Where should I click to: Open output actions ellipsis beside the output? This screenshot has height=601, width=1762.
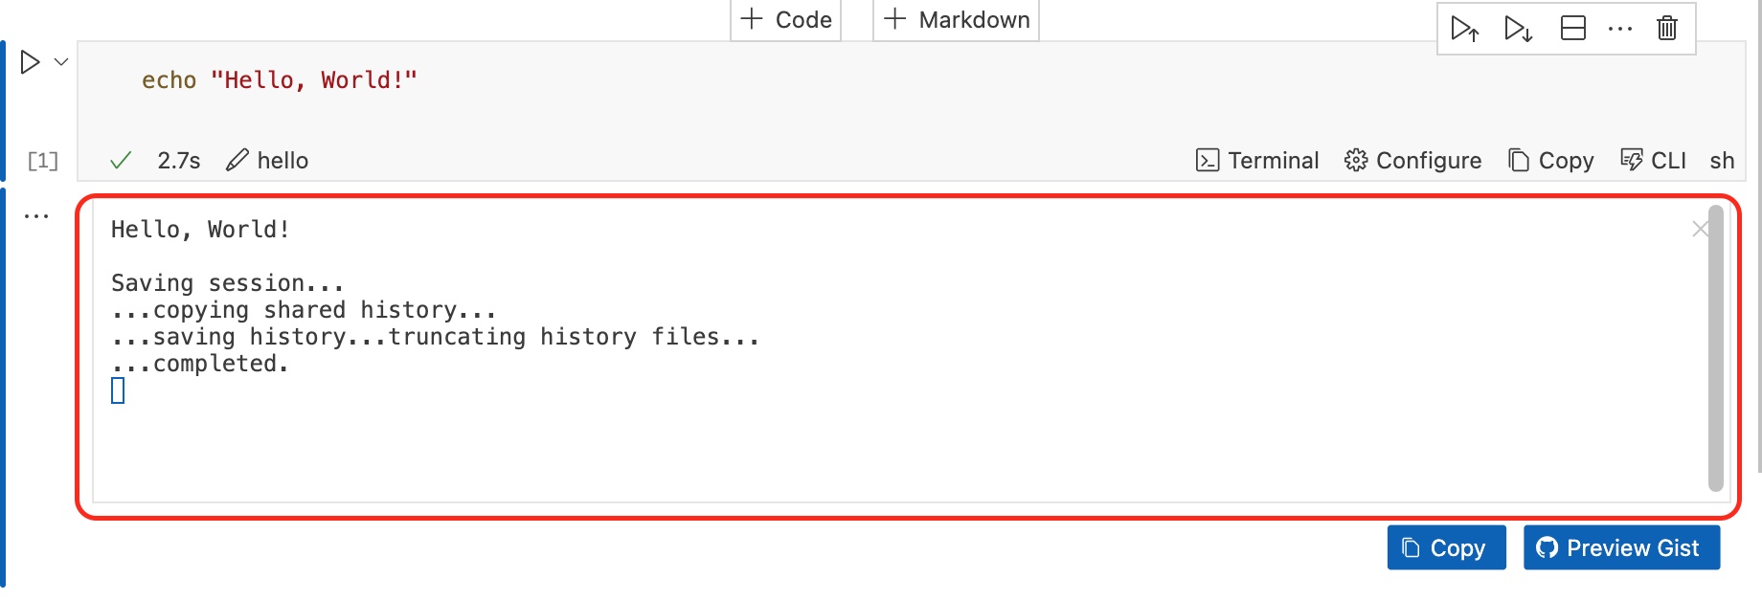tap(36, 217)
